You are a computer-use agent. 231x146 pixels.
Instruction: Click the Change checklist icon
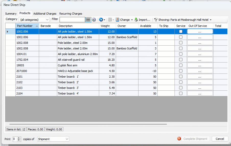point(118,20)
